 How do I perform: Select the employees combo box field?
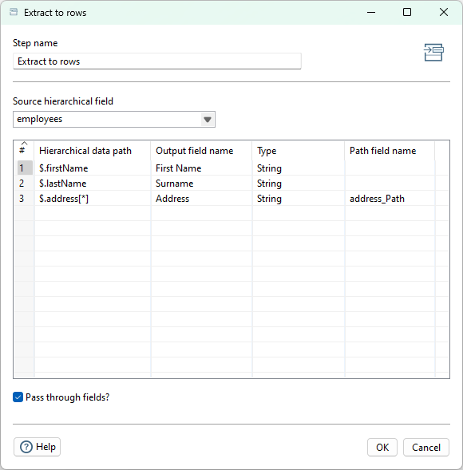pos(114,120)
